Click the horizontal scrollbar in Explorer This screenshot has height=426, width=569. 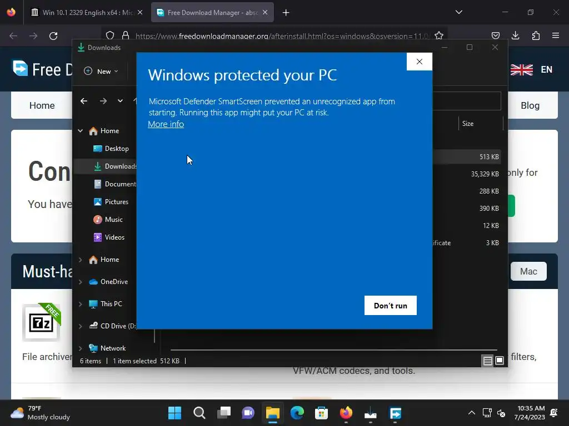coord(333,350)
